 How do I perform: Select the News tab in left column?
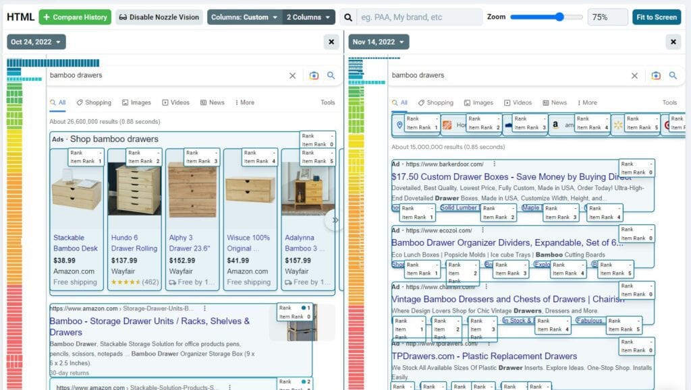tap(213, 102)
